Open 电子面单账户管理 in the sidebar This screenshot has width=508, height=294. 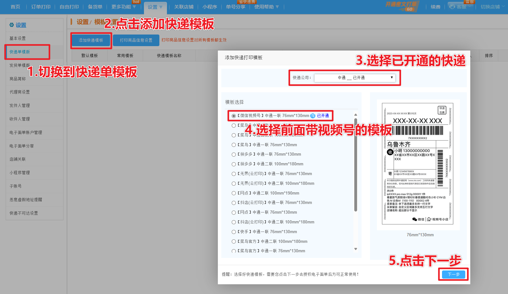click(x=34, y=132)
